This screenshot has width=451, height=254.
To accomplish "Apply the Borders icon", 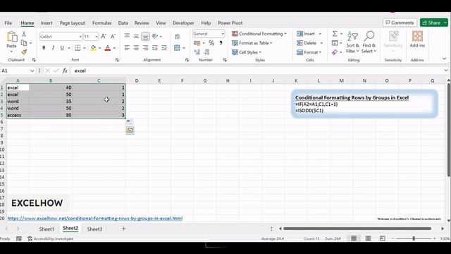I will click(x=78, y=48).
